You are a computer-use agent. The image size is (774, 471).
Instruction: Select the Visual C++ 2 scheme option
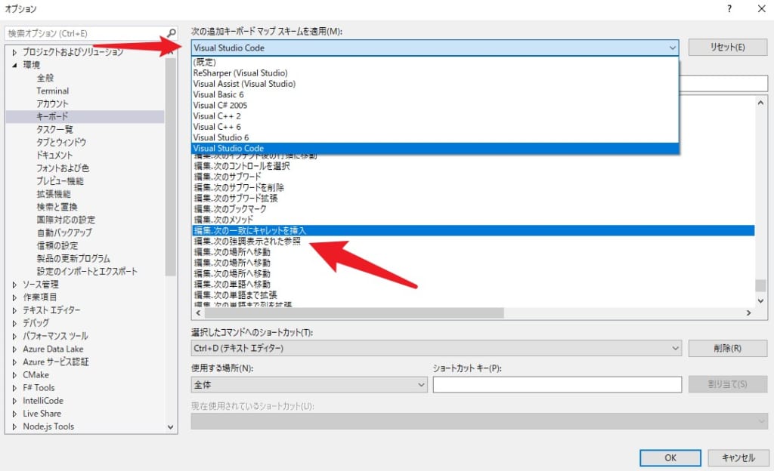[x=435, y=116]
